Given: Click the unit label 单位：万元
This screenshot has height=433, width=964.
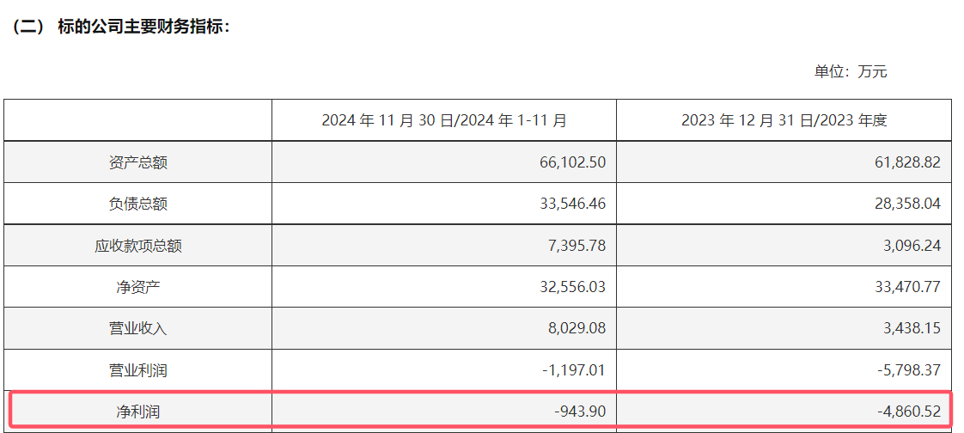Looking at the screenshot, I should (x=851, y=71).
